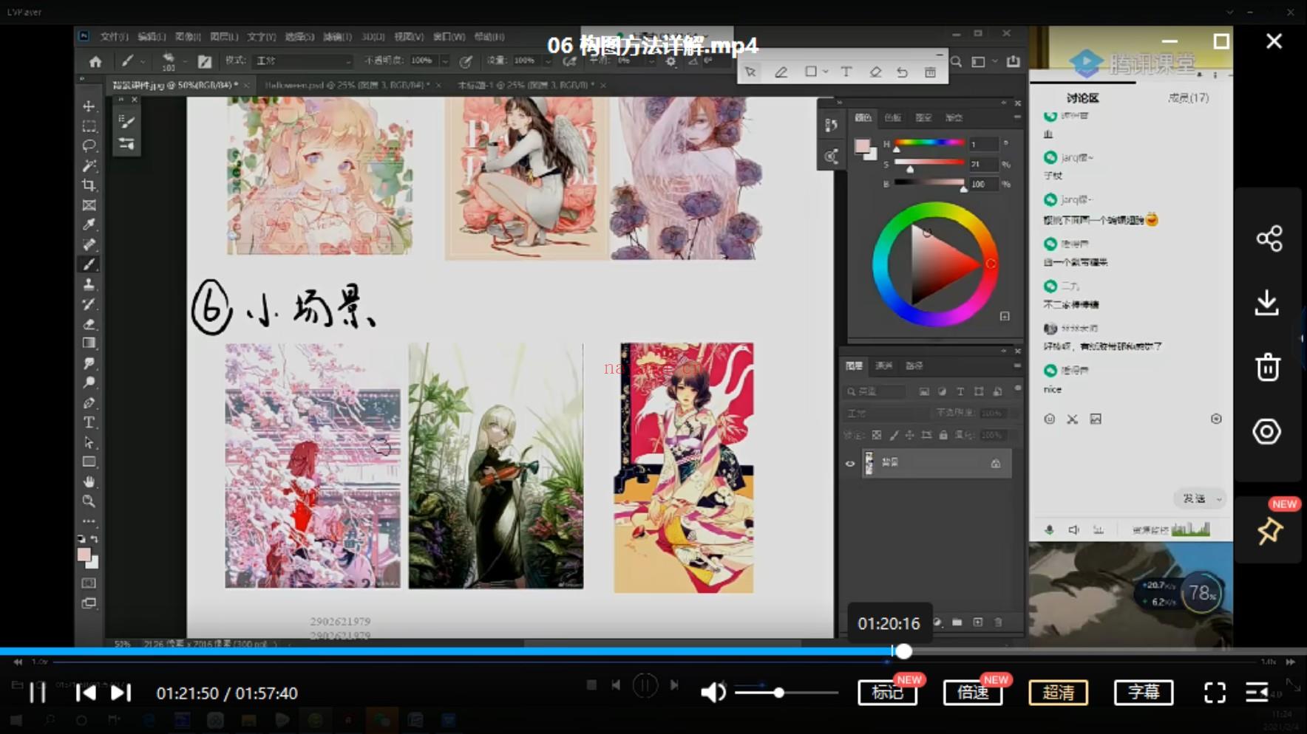Select the Move tool in Photoshop toolbar
Image resolution: width=1307 pixels, height=734 pixels.
(89, 106)
